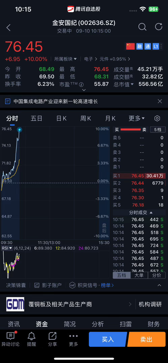Dismiss the news banner with X

(160, 101)
